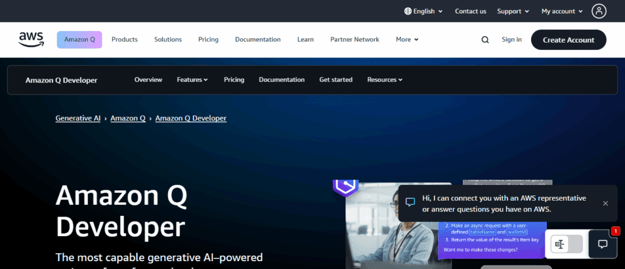This screenshot has height=269, width=625.
Task: Click the Amazon Q Developer bar title
Action: coord(62,80)
